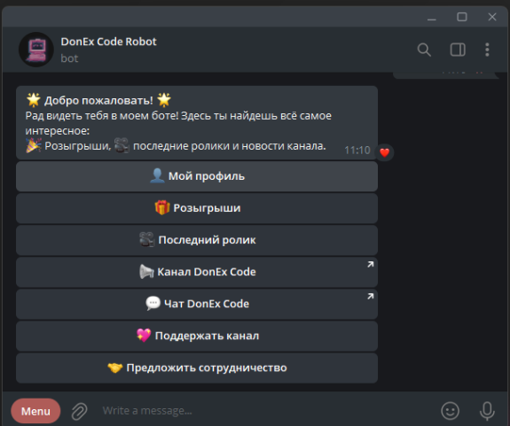Open chat search with magnifier icon
This screenshot has height=426, width=510.
[424, 50]
